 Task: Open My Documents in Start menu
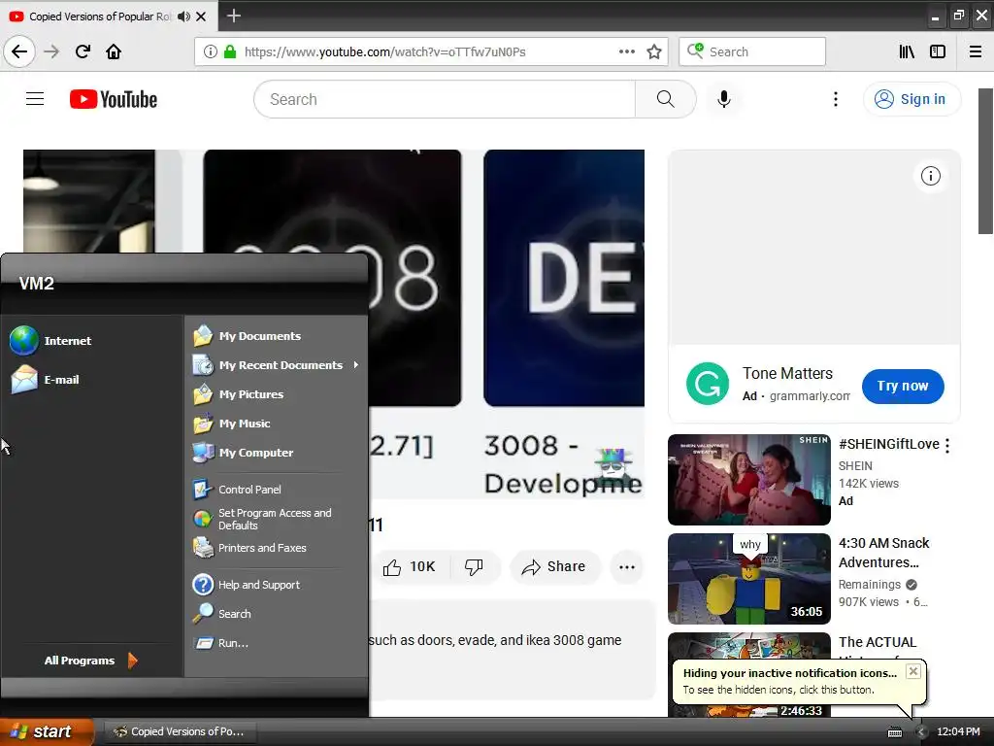[248, 336]
